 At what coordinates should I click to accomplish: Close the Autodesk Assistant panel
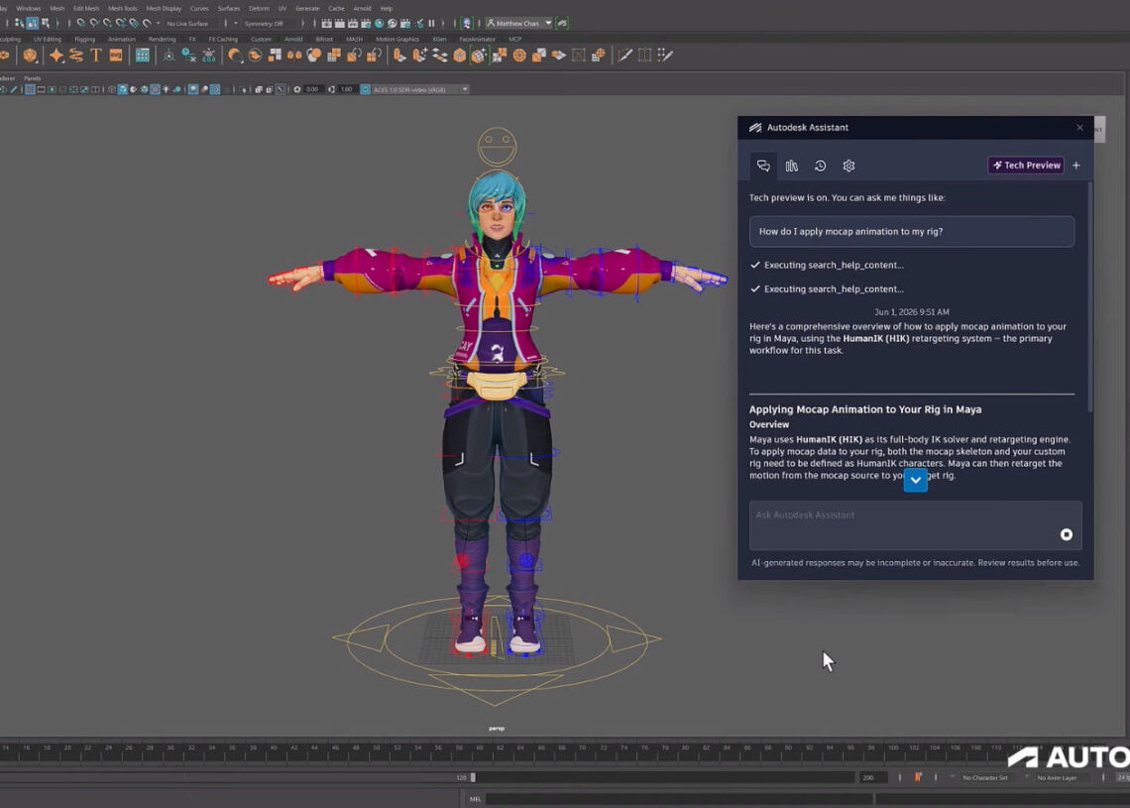coord(1079,128)
